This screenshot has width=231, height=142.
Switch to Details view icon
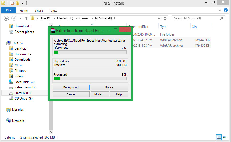click(x=219, y=137)
